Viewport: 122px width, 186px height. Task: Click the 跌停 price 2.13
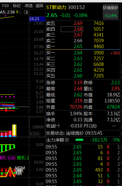point(115,83)
